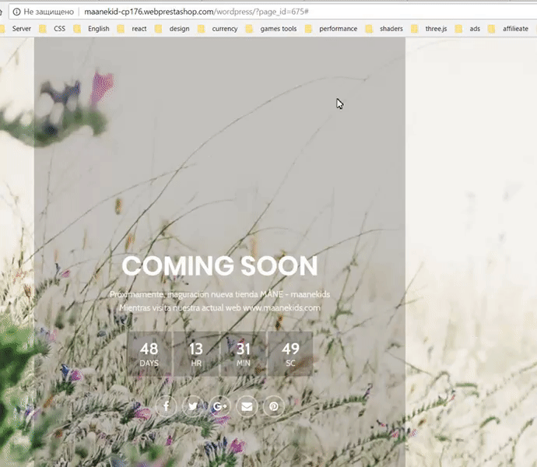Open the react bookmark folder
Viewport: 537px width, 467px height.
click(x=132, y=29)
